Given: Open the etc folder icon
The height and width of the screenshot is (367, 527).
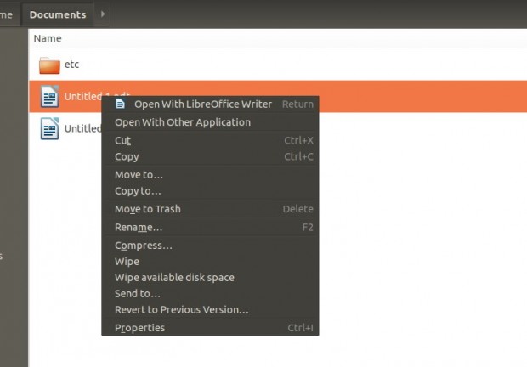Looking at the screenshot, I should (50, 65).
